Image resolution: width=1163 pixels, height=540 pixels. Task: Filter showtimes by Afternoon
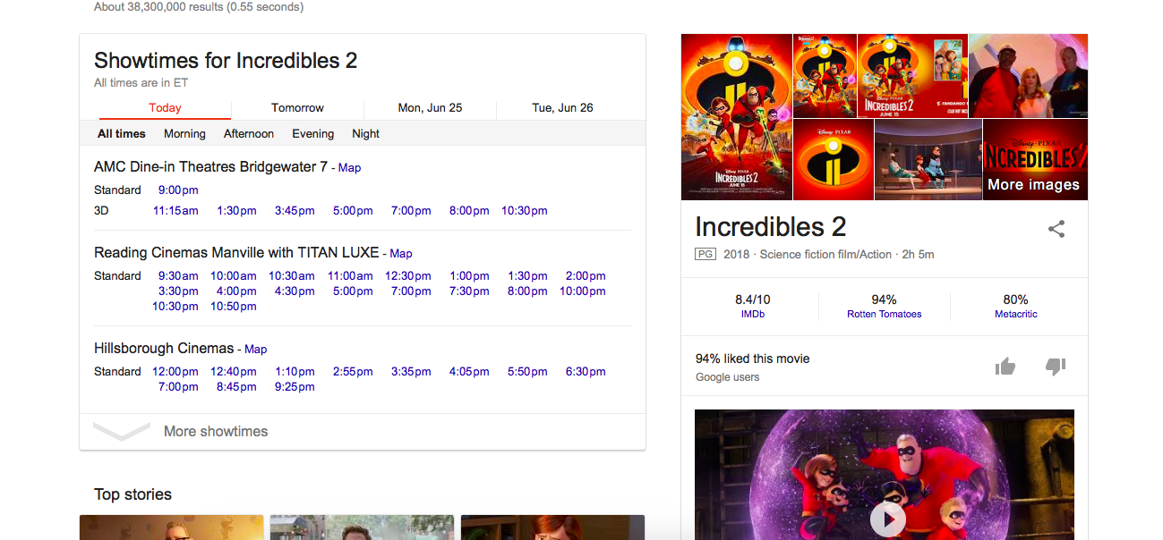click(x=249, y=134)
